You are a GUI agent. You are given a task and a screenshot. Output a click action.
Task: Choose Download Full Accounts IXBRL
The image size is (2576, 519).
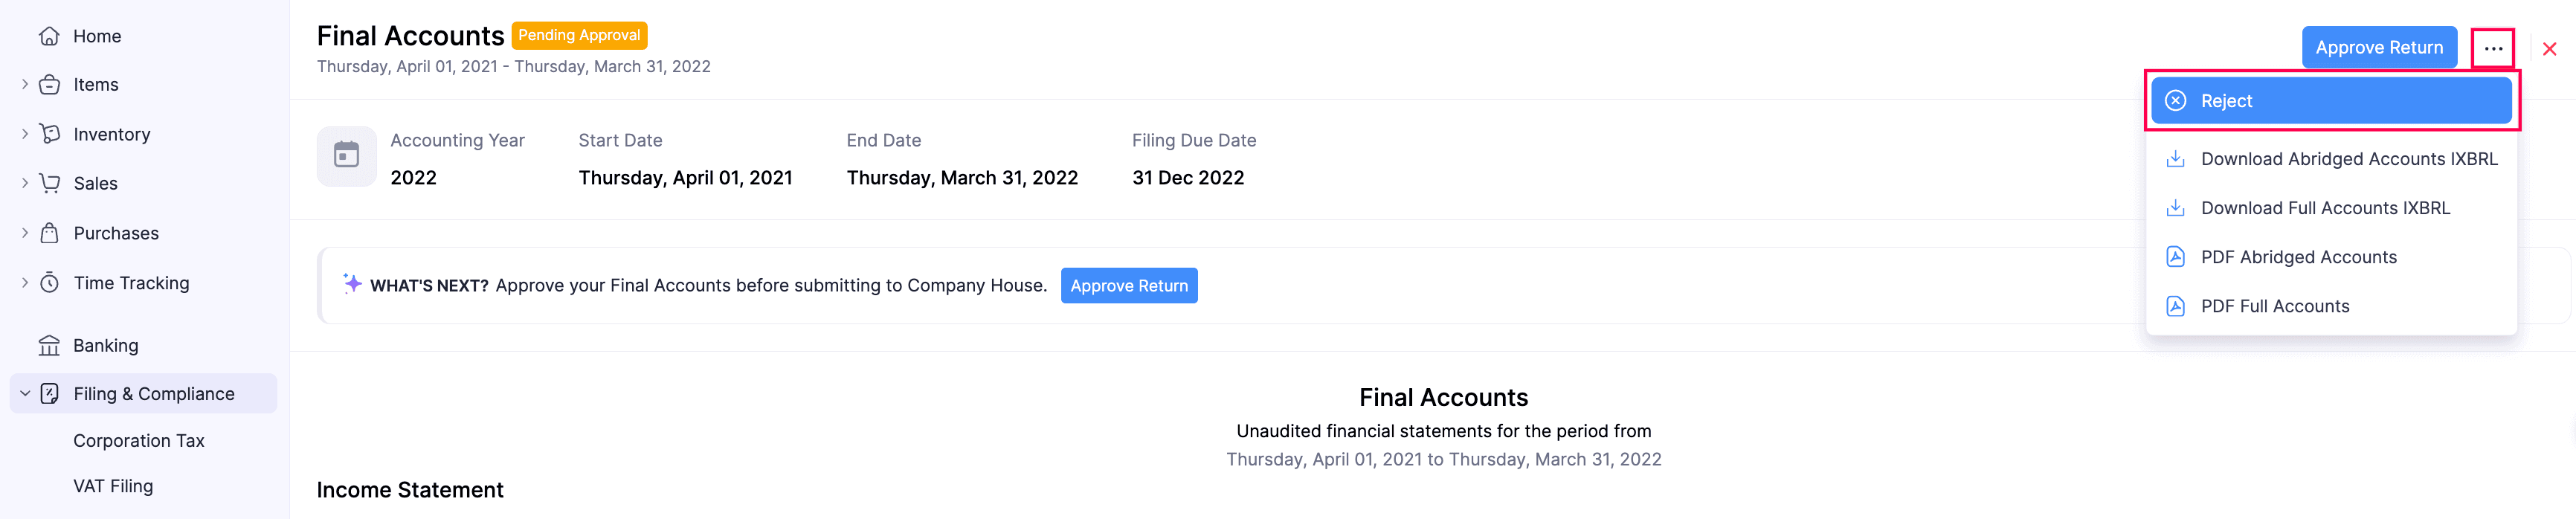[2324, 208]
